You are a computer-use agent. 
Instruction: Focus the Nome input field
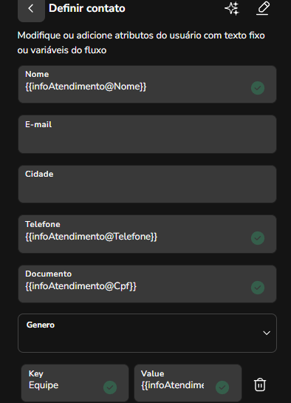point(147,84)
